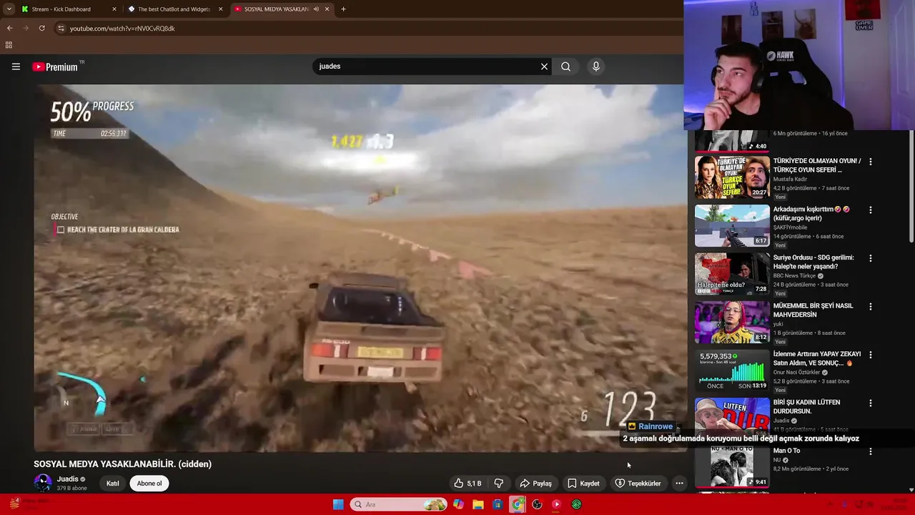
Task: Play TÜRKİYE'DE OLMAYAN OYUN thumbnail
Action: tap(732, 177)
